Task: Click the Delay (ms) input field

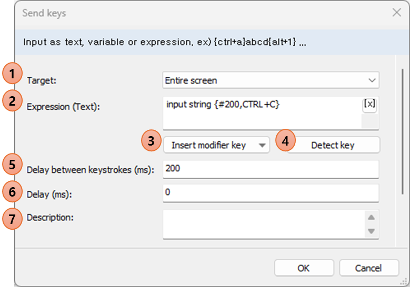Action: click(271, 193)
